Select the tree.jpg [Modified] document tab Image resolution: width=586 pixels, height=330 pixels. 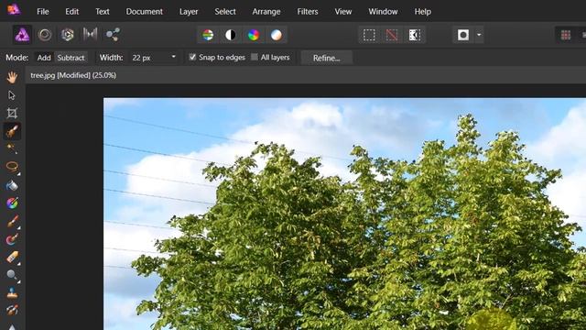coord(73,75)
